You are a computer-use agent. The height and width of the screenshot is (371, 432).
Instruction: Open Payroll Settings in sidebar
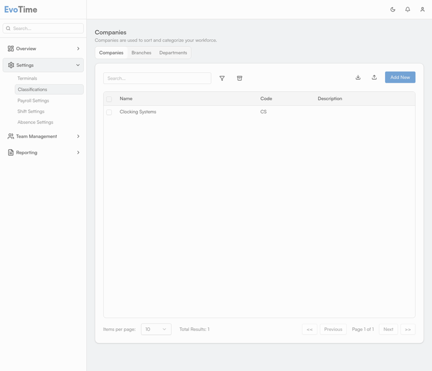coord(33,101)
